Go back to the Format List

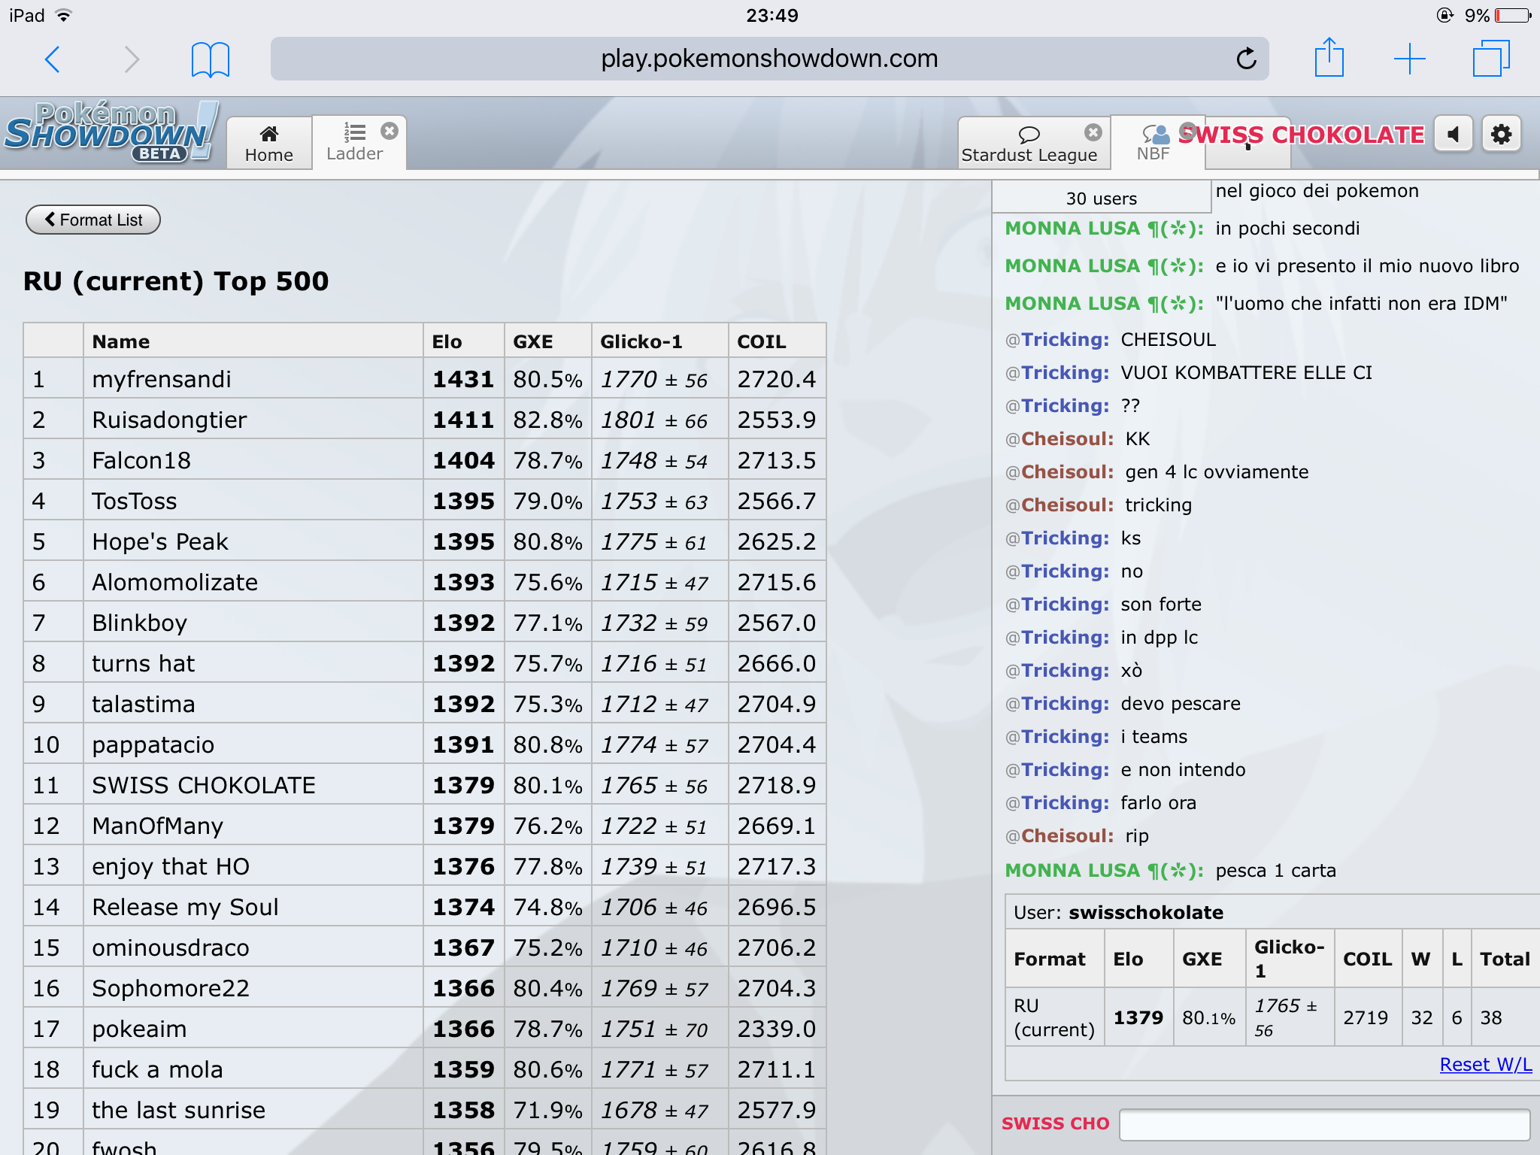93,220
